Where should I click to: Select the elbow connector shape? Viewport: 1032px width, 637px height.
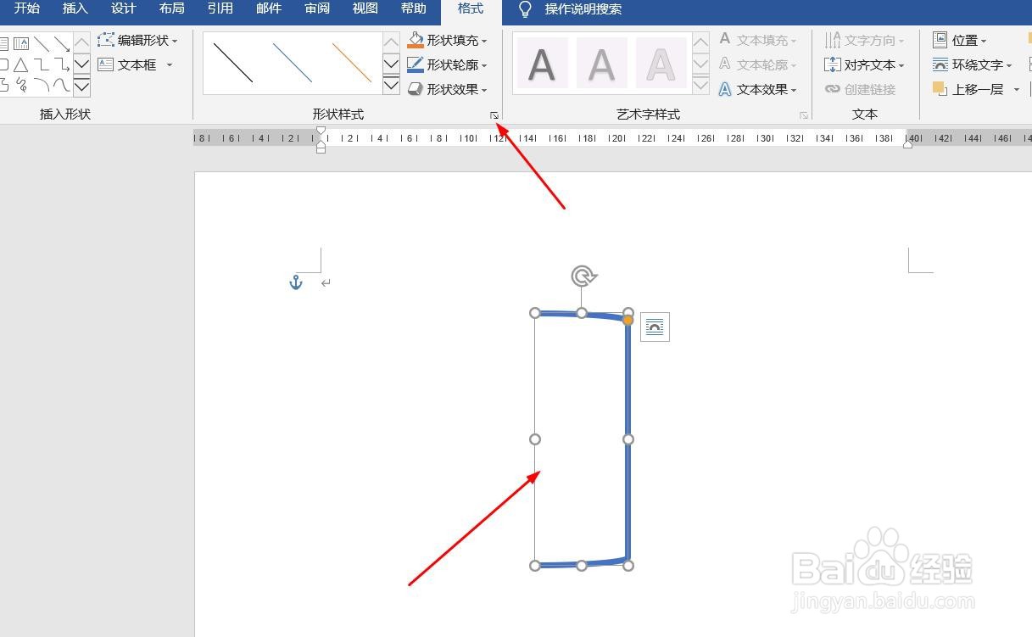pyautogui.click(x=41, y=64)
